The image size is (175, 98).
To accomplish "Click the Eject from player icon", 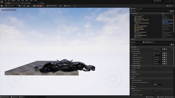I will [41, 6].
